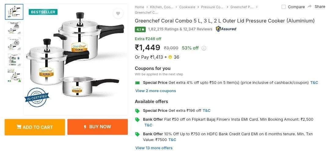Open T&C link for HDFC Bank offer
Image resolution: width=330 pixels, height=152 pixels.
coord(172,140)
